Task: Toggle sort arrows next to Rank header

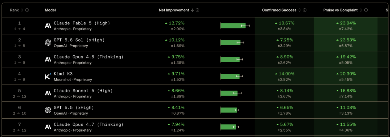Action: pyautogui.click(x=22, y=10)
